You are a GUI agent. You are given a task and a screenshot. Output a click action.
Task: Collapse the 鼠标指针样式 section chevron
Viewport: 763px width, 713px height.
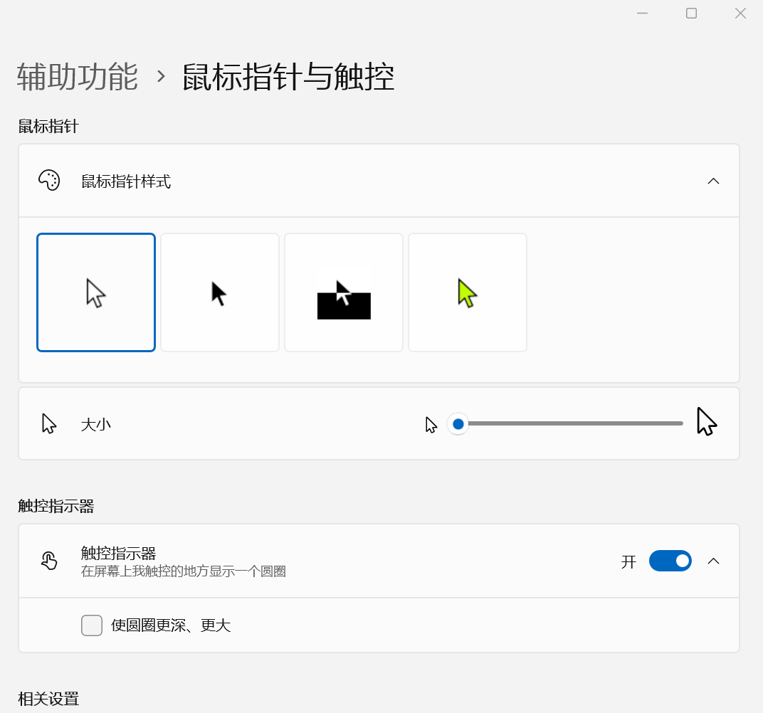coord(713,181)
